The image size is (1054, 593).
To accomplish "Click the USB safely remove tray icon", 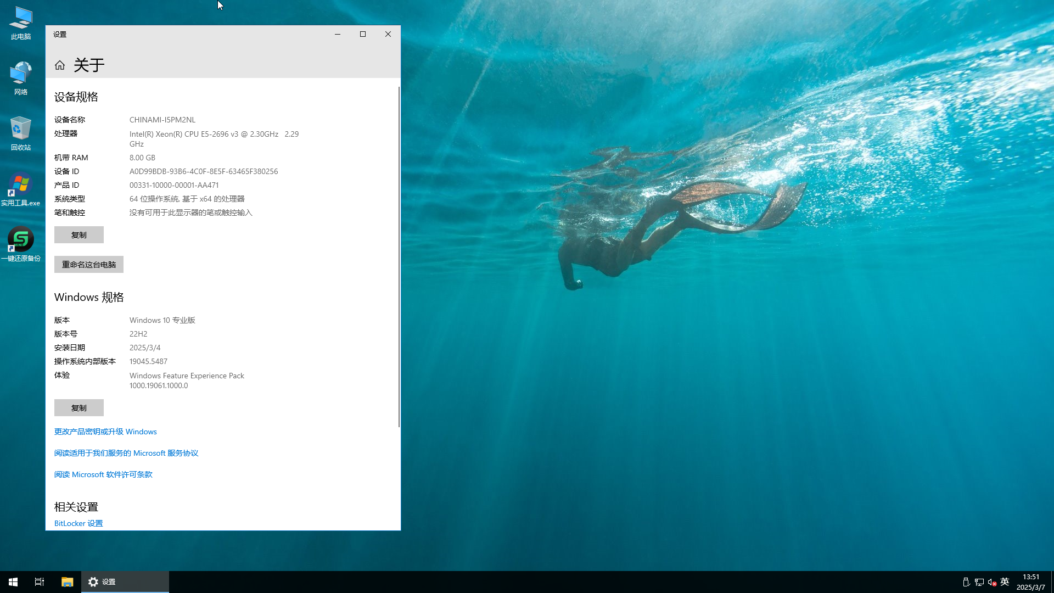I will click(x=966, y=582).
